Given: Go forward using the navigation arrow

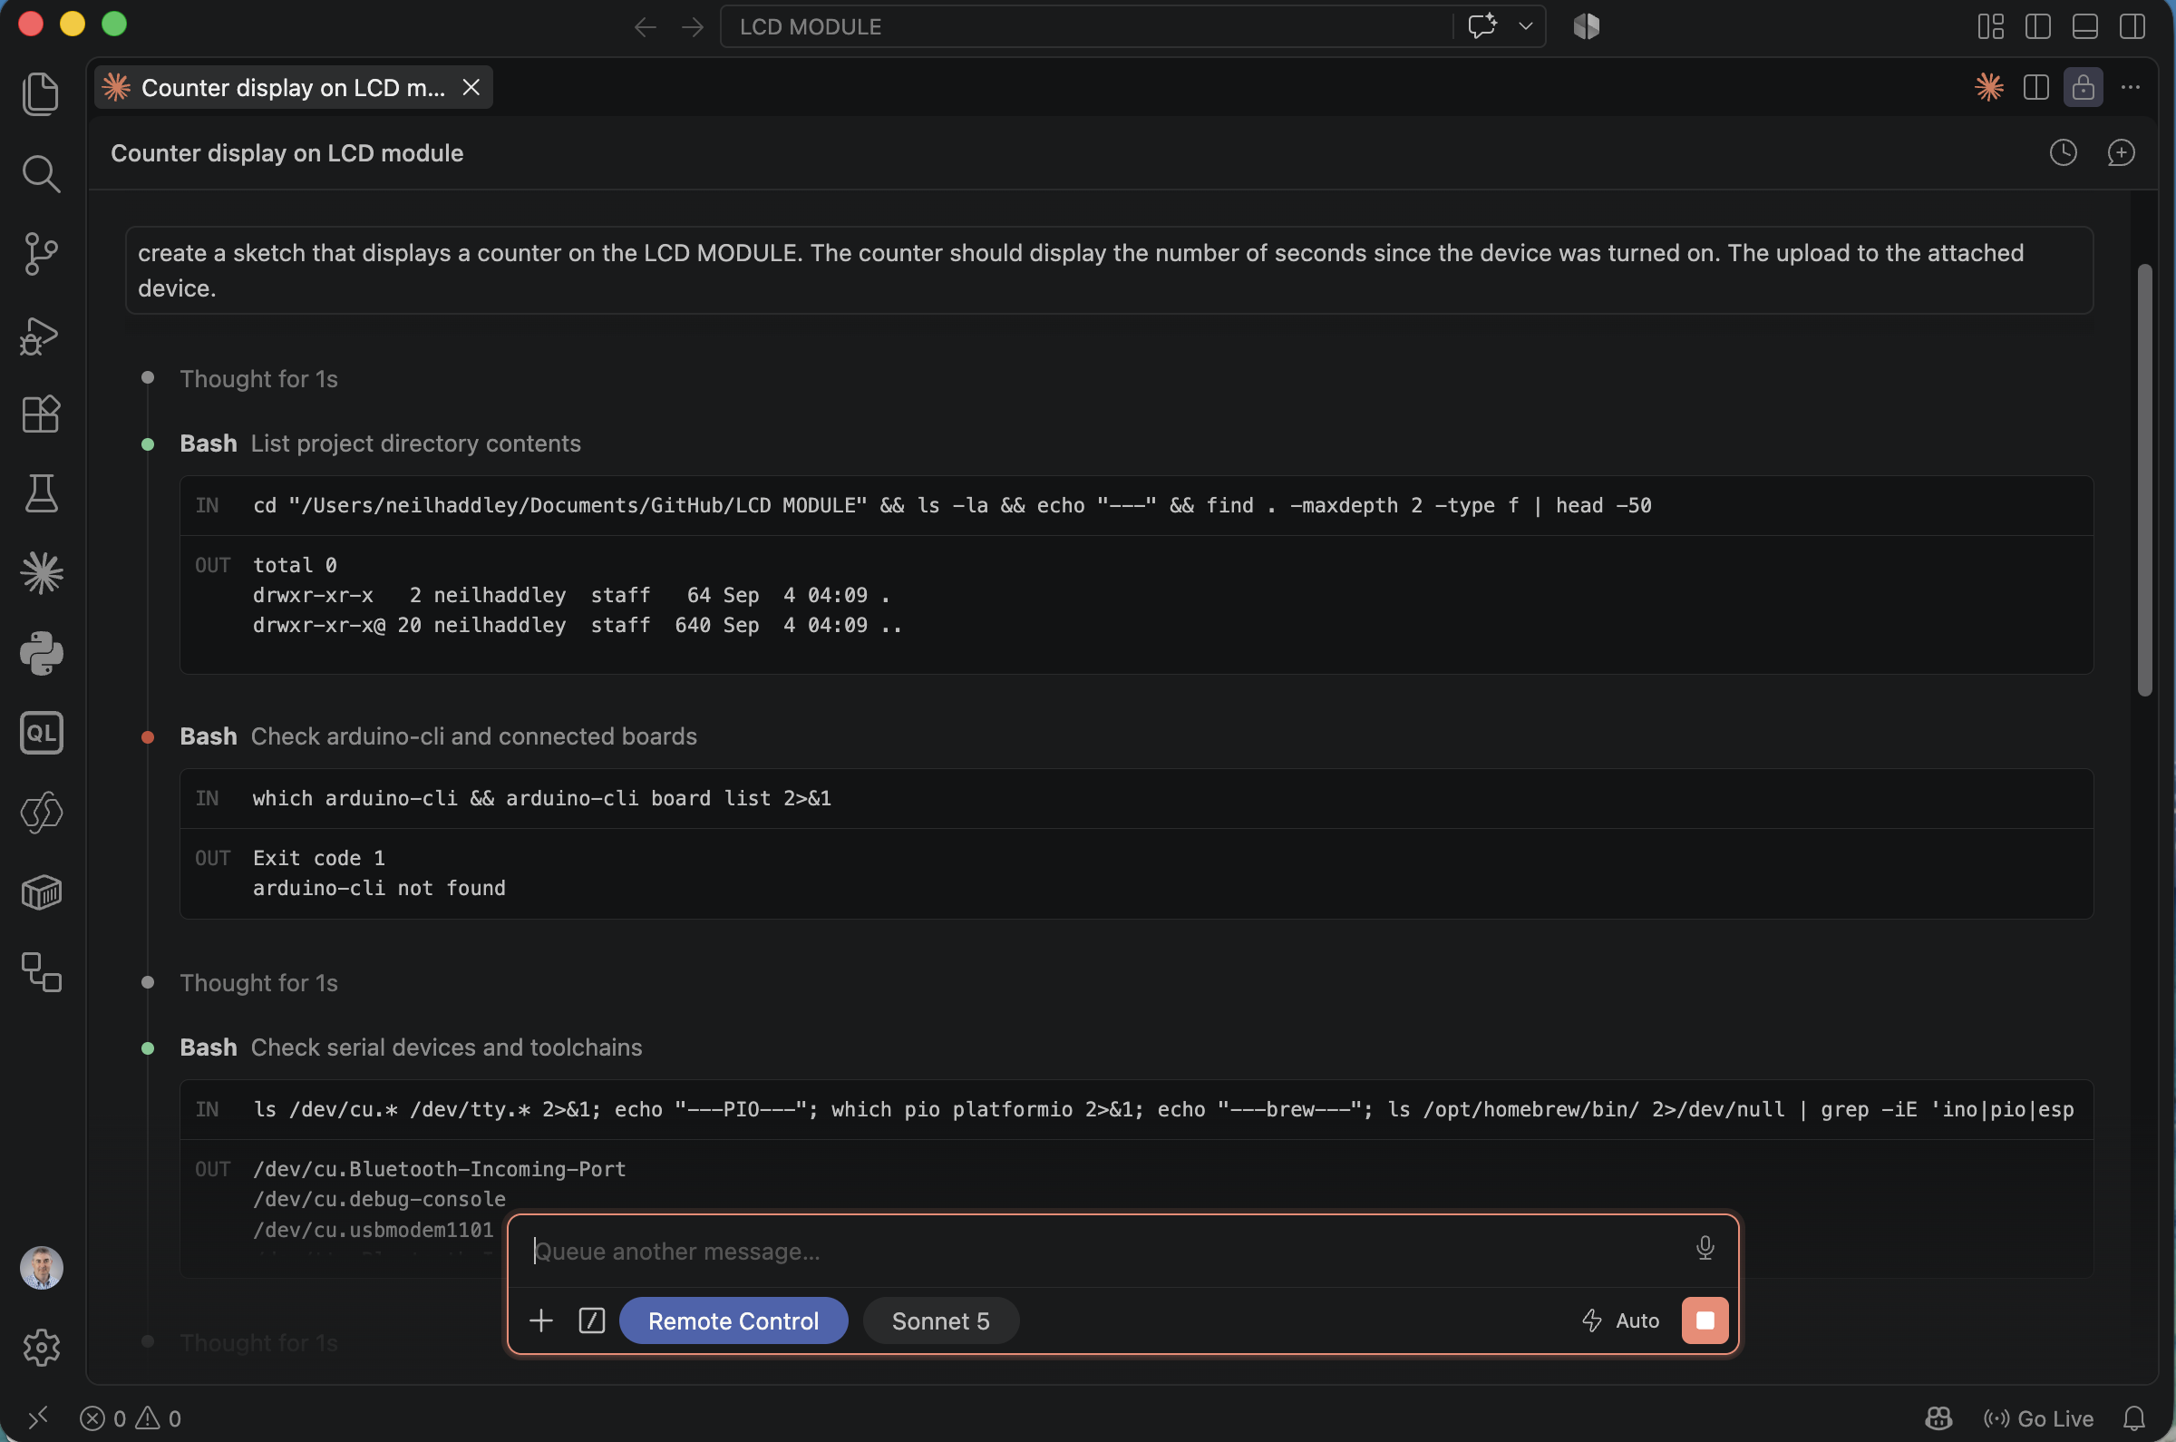Looking at the screenshot, I should pos(692,26).
